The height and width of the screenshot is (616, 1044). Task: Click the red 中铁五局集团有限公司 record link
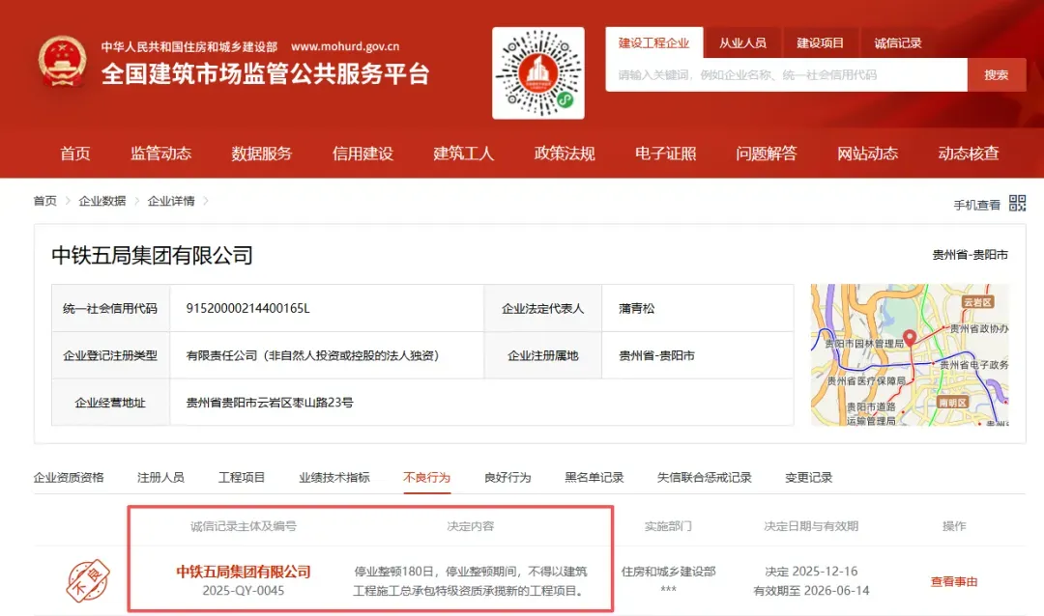coord(244,572)
